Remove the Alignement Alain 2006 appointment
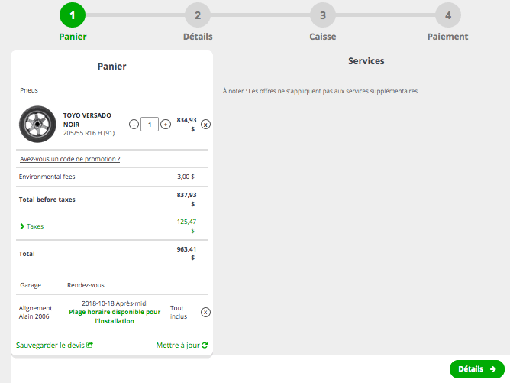 click(x=205, y=312)
